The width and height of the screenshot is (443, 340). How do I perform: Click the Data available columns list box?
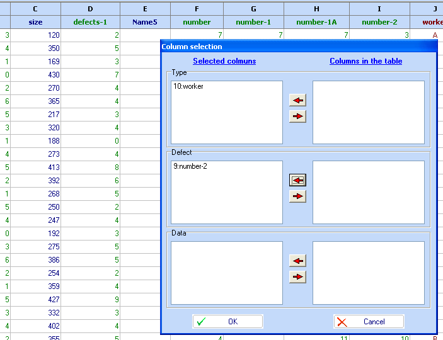click(368, 273)
